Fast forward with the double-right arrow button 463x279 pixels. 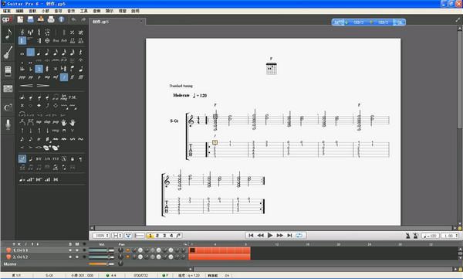pyautogui.click(x=279, y=235)
